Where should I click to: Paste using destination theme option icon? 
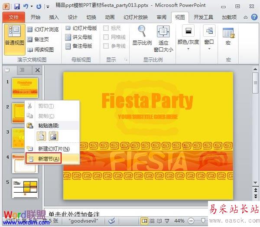(41, 136)
